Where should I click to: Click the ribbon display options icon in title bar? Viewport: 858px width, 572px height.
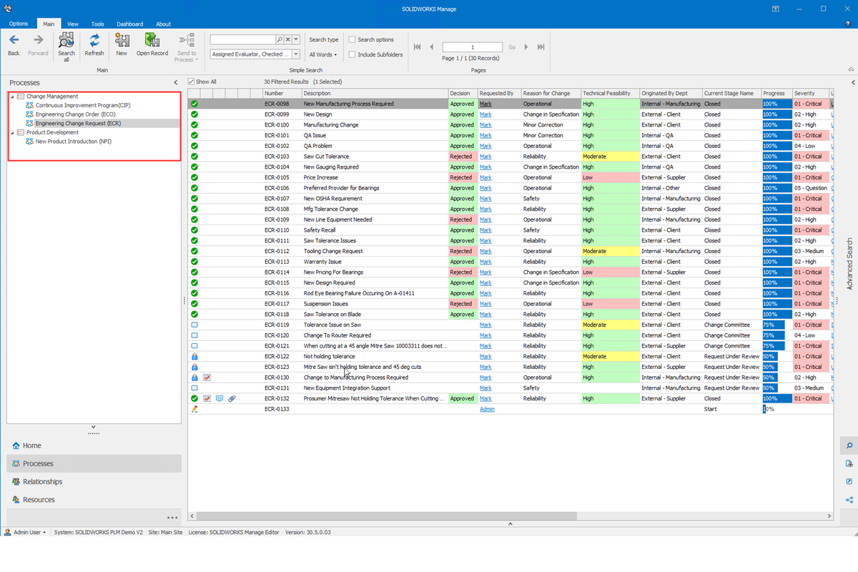point(776,9)
